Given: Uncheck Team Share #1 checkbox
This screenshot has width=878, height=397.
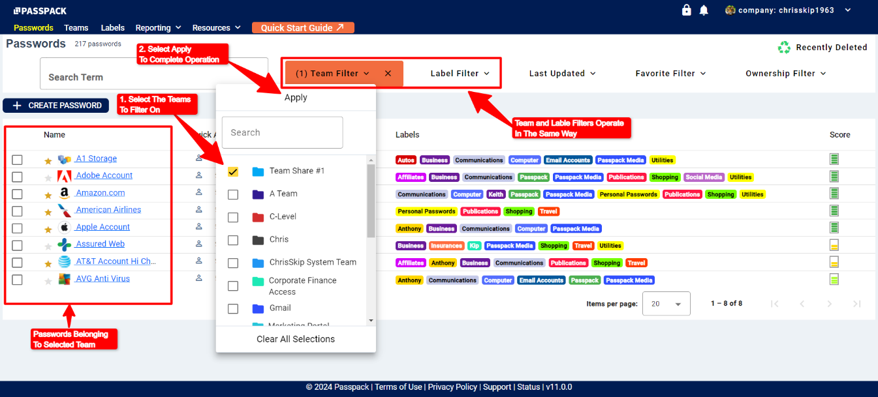Looking at the screenshot, I should coord(233,171).
